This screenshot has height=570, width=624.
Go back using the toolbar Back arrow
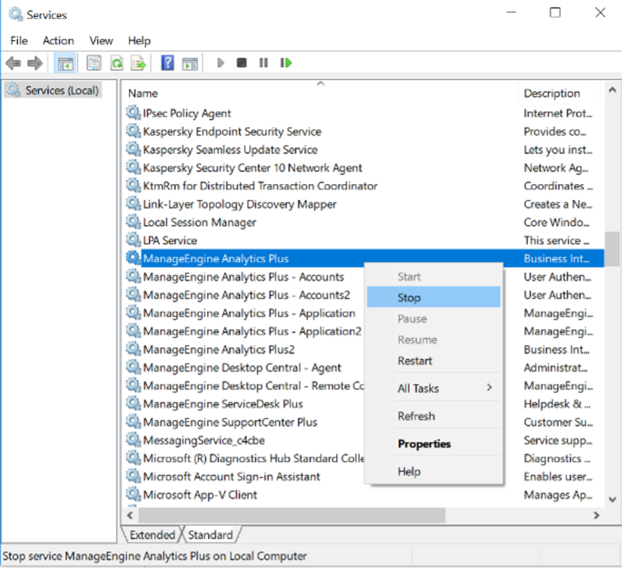point(13,63)
